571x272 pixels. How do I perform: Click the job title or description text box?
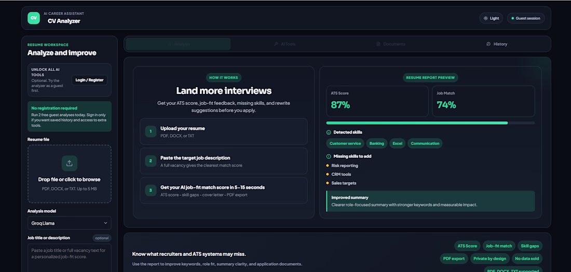[69, 258]
